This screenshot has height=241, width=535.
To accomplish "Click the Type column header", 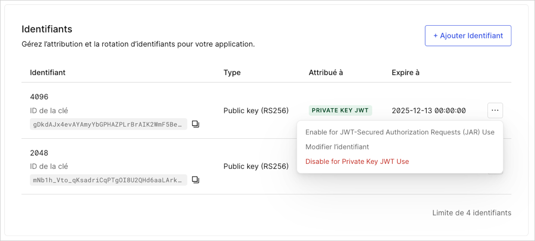I will (232, 73).
